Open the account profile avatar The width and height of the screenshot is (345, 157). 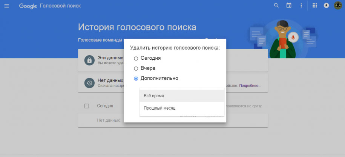(x=337, y=6)
